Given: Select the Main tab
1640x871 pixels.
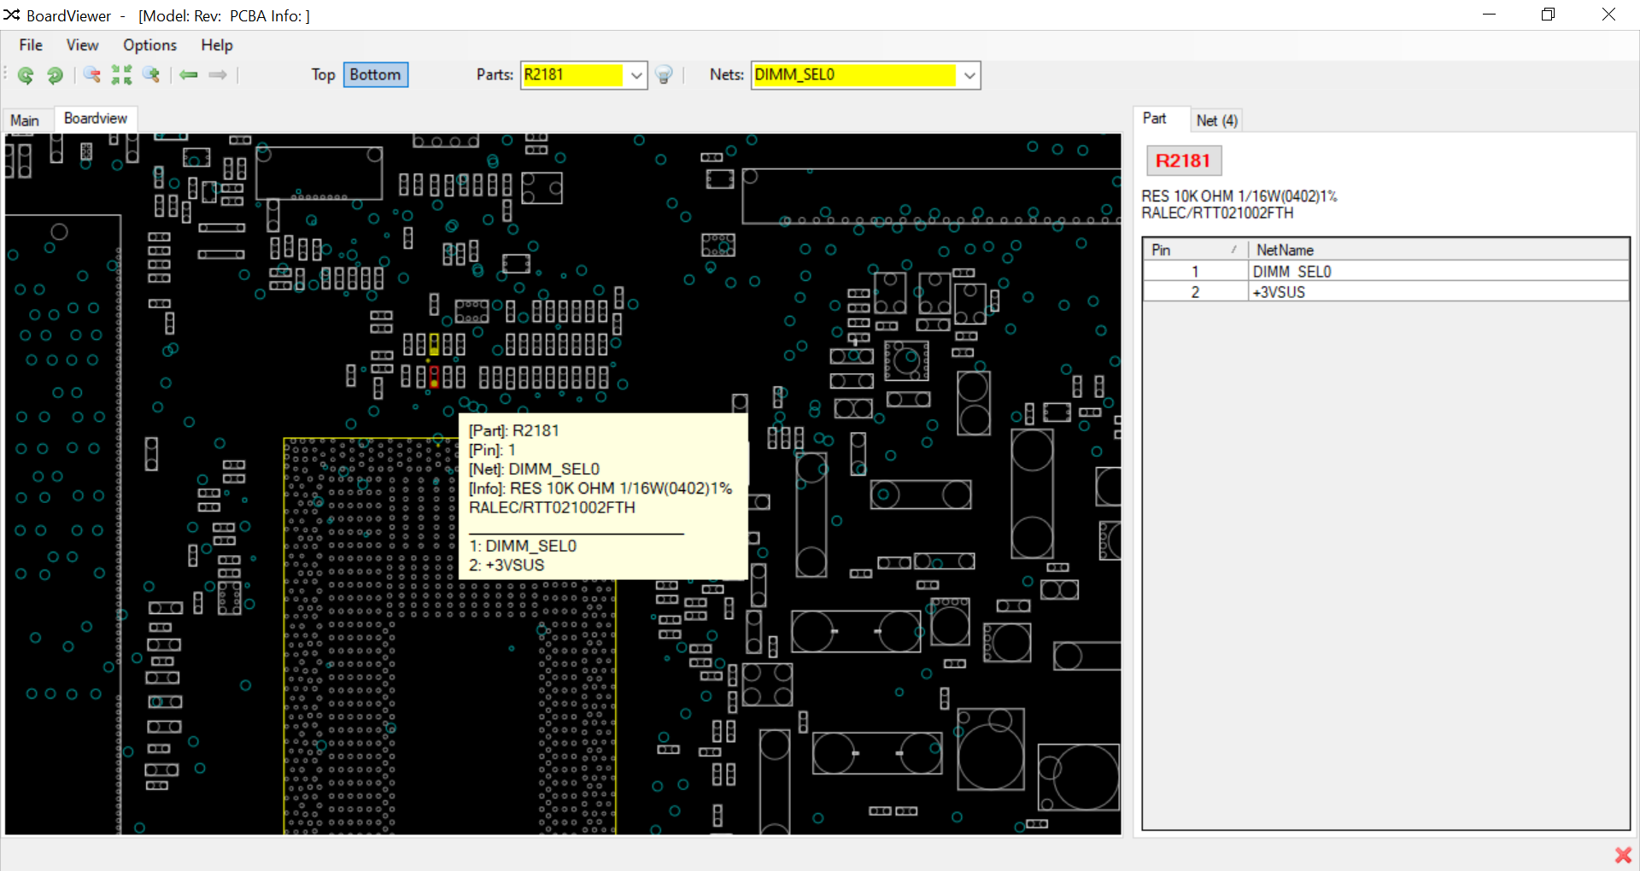Looking at the screenshot, I should [x=25, y=120].
